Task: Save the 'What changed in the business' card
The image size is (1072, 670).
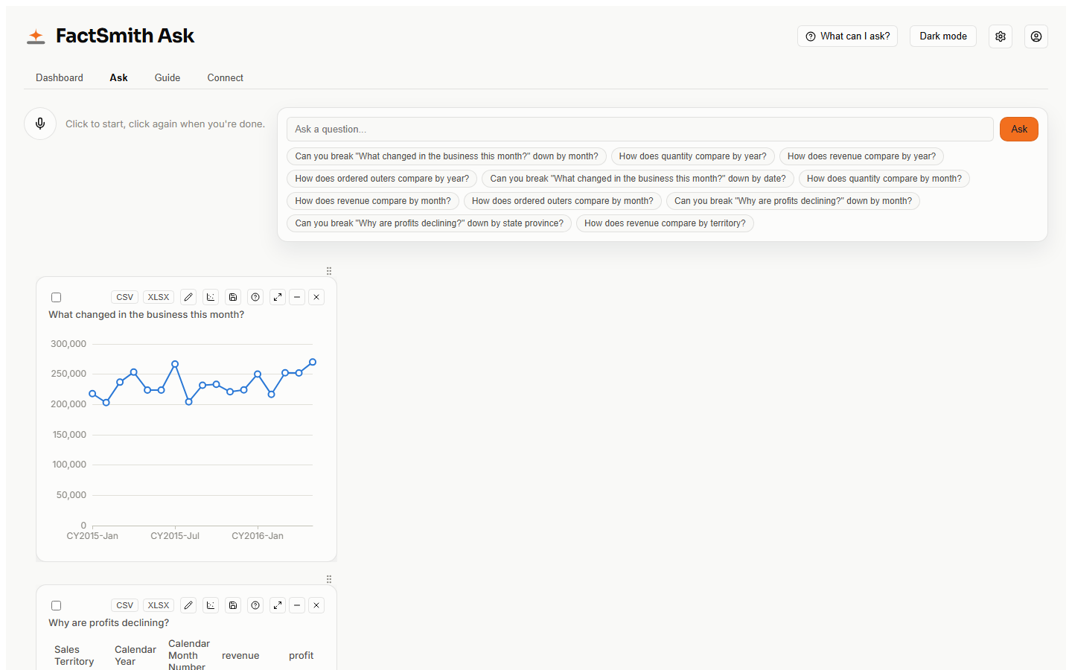Action: (233, 297)
